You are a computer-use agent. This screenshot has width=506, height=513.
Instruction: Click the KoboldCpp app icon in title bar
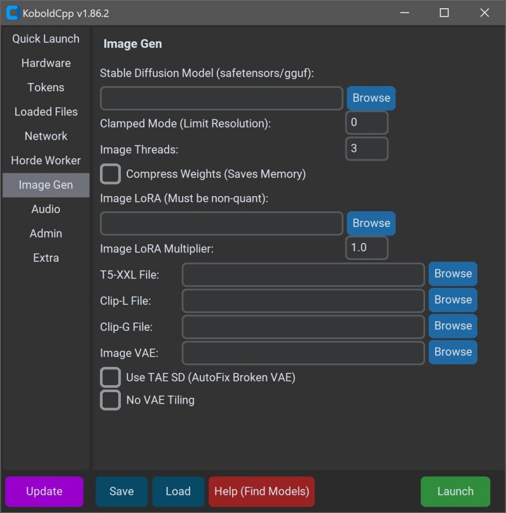tap(13, 13)
